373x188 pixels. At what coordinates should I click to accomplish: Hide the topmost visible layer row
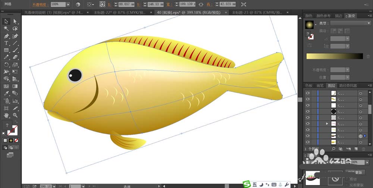pyautogui.click(x=308, y=93)
